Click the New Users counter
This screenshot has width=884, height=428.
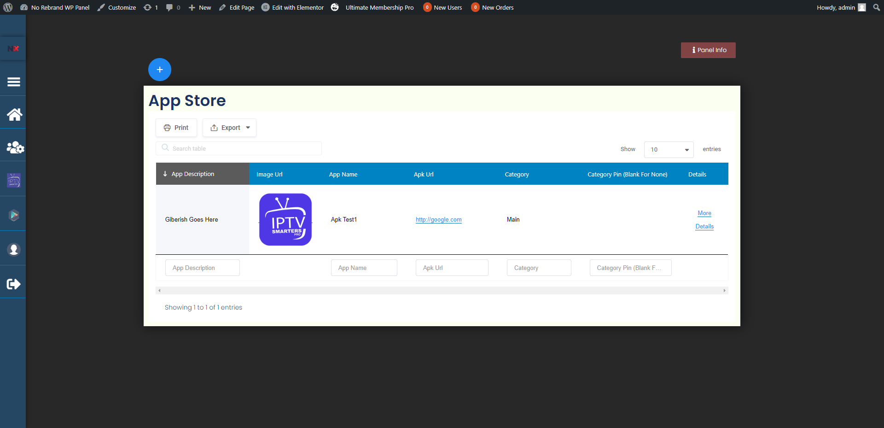[x=442, y=7]
